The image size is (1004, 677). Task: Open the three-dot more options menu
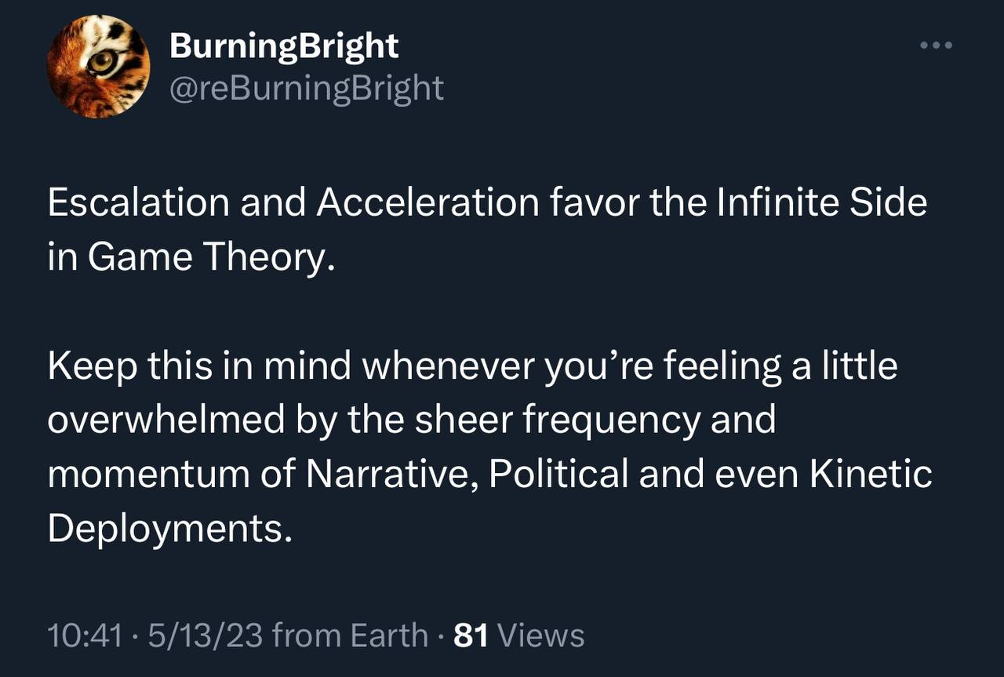click(x=937, y=46)
